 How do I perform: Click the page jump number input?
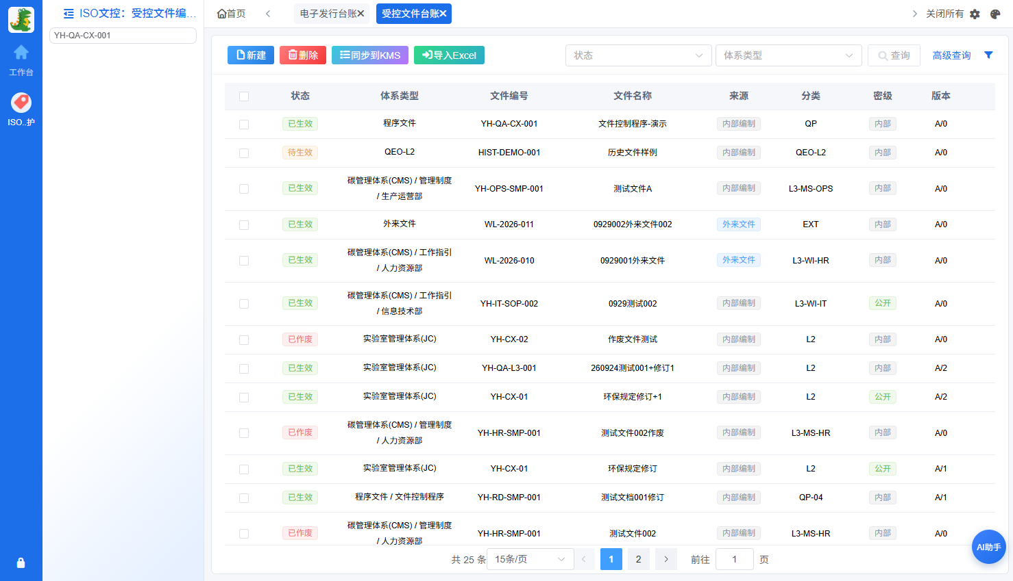(x=735, y=559)
